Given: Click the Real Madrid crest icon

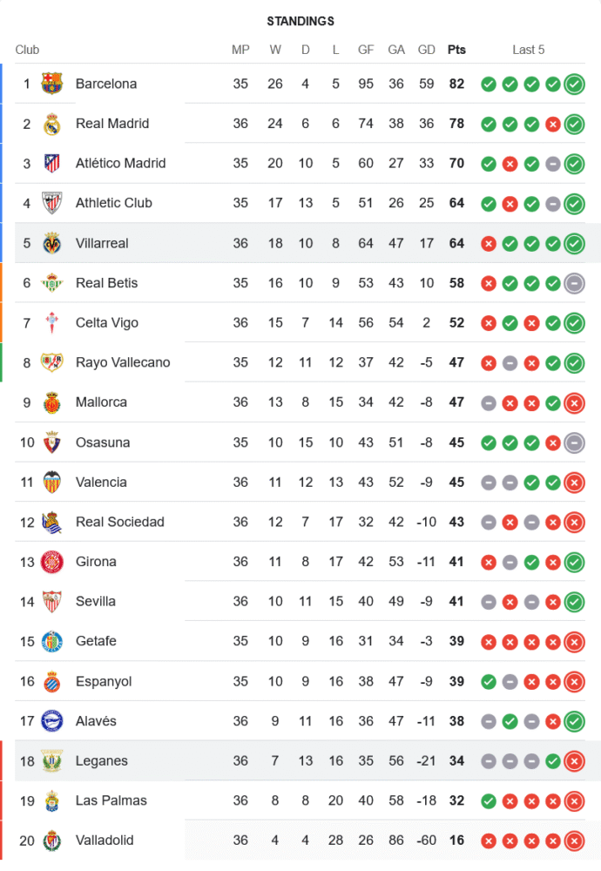Looking at the screenshot, I should [52, 124].
